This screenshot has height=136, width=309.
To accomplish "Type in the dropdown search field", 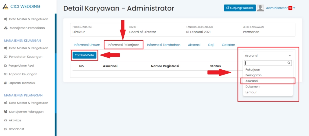I will pyautogui.click(x=266, y=63).
